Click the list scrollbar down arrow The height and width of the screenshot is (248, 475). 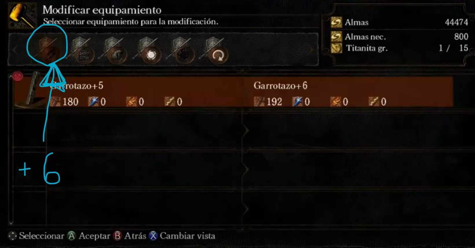click(x=11, y=223)
